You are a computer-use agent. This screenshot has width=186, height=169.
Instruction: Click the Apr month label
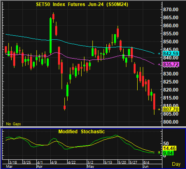tap(39, 167)
